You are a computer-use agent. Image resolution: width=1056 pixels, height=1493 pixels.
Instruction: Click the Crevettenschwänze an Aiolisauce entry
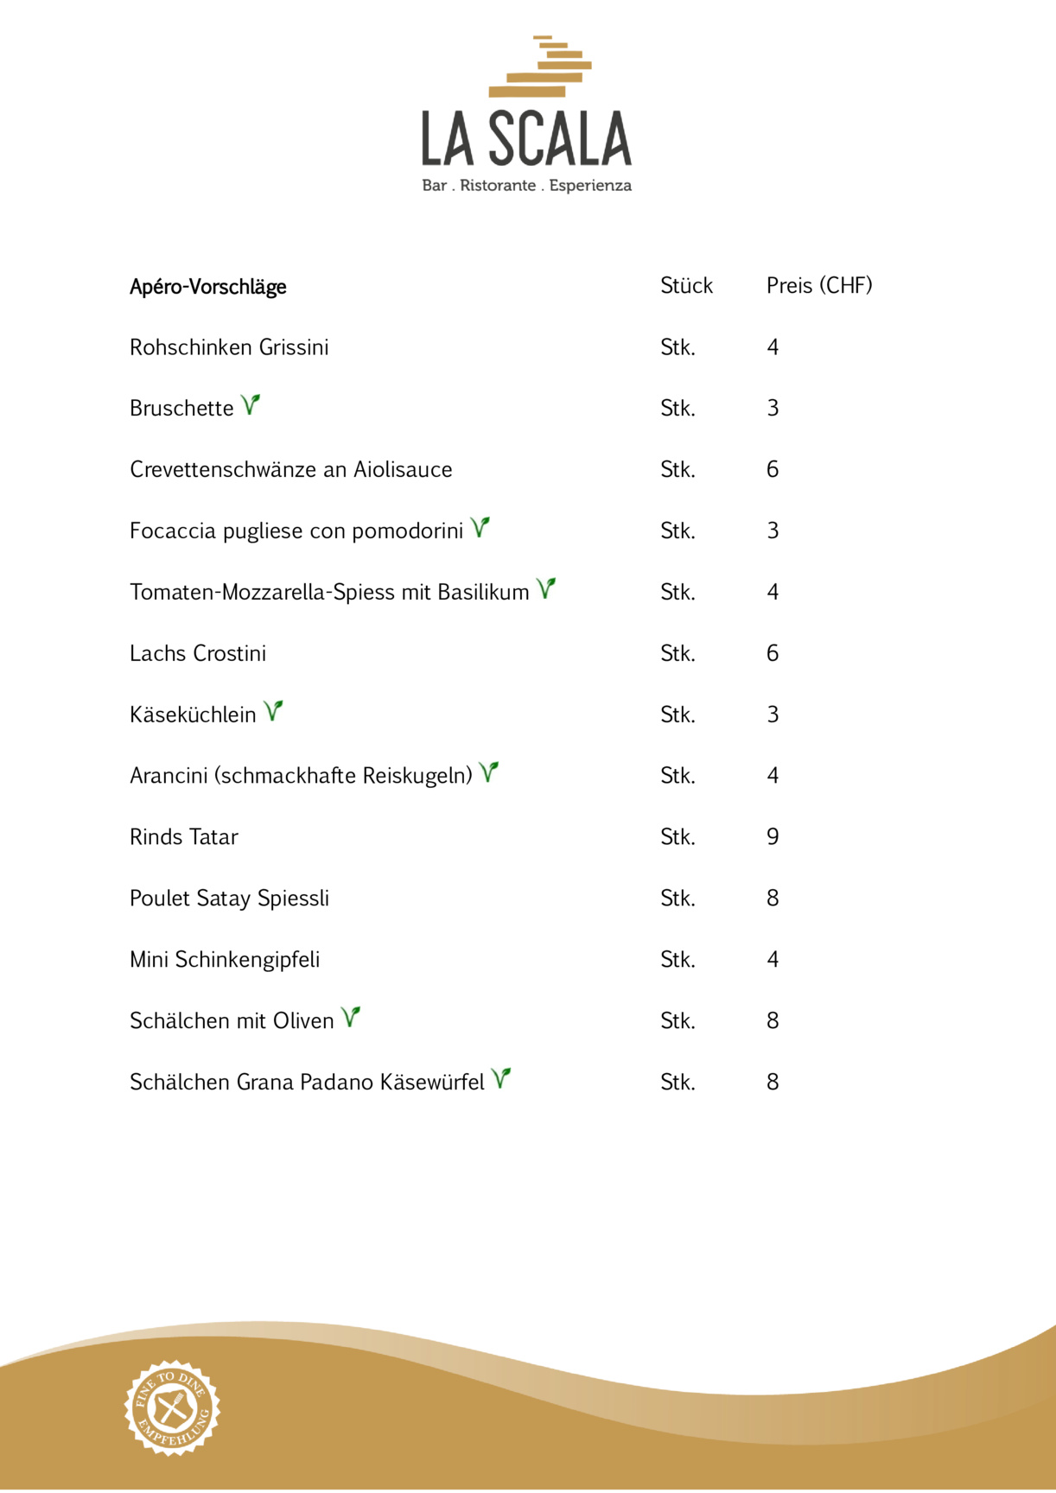[x=291, y=470]
